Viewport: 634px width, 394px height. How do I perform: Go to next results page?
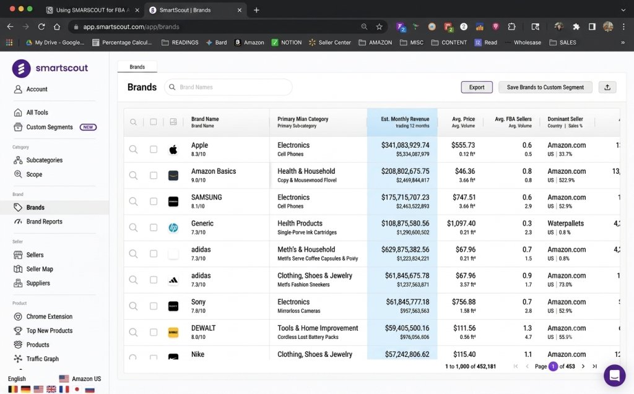tap(583, 367)
